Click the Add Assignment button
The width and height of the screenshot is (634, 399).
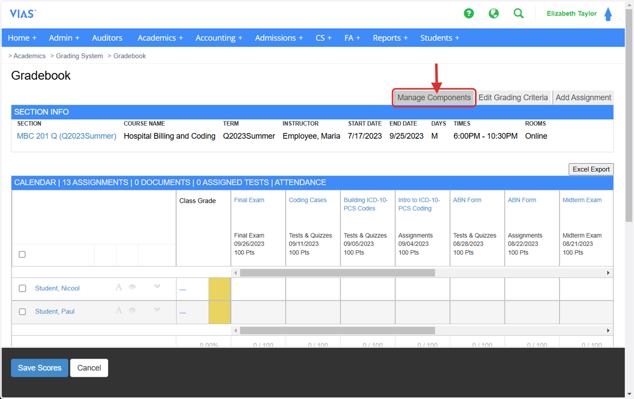[583, 98]
